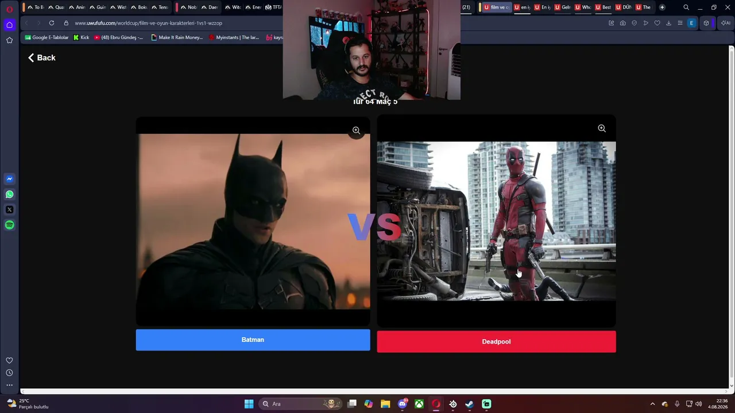This screenshot has height=413, width=735.
Task: Vote for Batman with the blue button
Action: pyautogui.click(x=253, y=340)
